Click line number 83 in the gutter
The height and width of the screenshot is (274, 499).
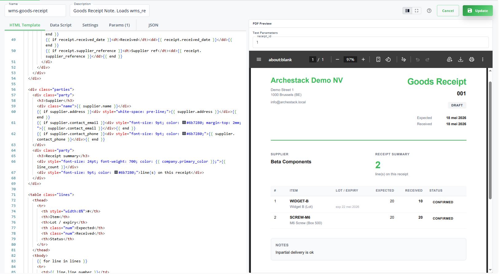14,261
